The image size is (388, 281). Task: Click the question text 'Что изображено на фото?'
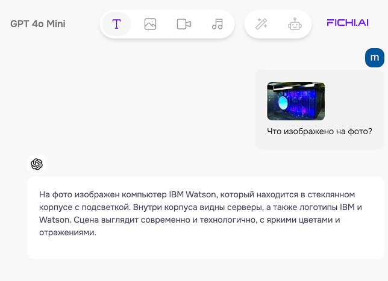pos(319,131)
